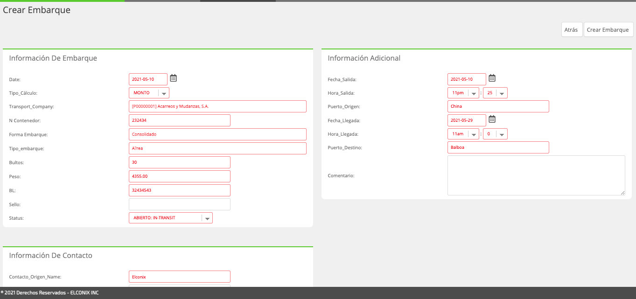636x299 pixels.
Task: Open Hora_Llegada minutes dropdown showing 0
Action: (495, 134)
